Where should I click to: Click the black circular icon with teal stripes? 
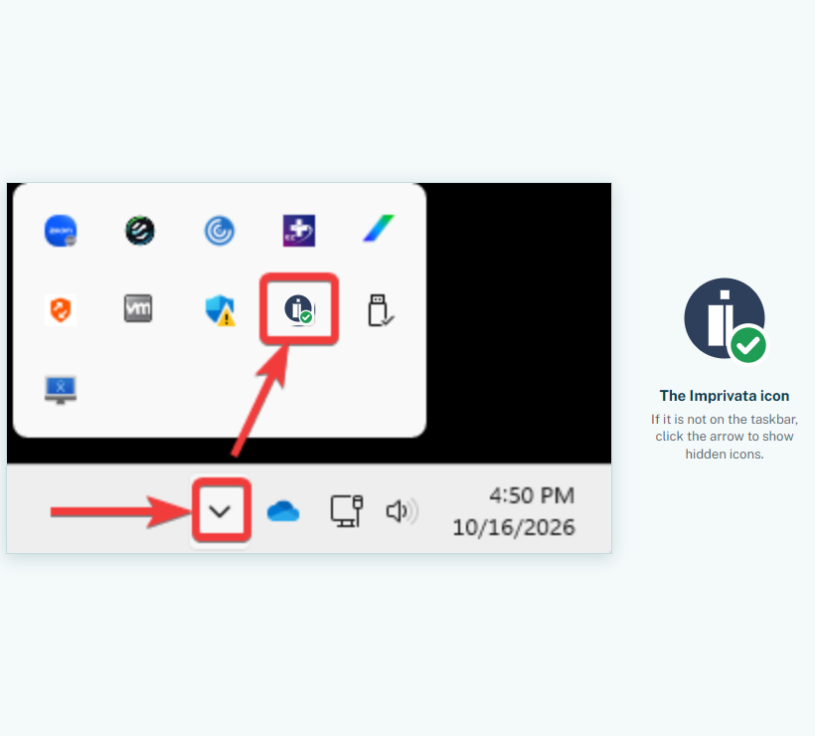click(x=140, y=231)
